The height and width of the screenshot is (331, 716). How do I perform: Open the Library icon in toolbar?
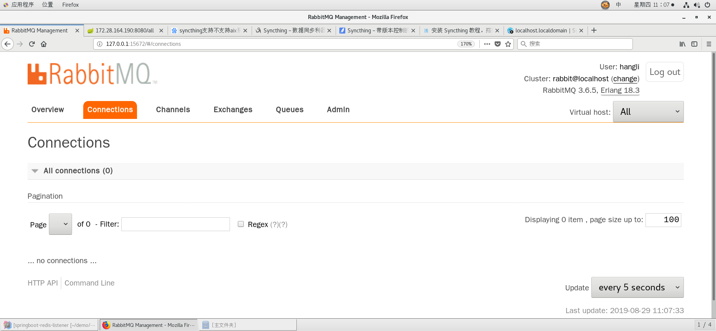click(x=682, y=44)
